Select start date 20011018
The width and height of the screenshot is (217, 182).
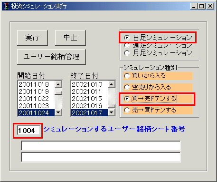[x=36, y=84]
